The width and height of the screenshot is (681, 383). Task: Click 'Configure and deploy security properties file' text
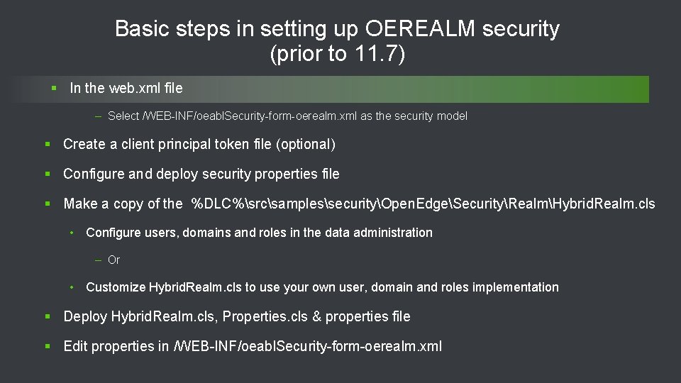pyautogui.click(x=201, y=174)
